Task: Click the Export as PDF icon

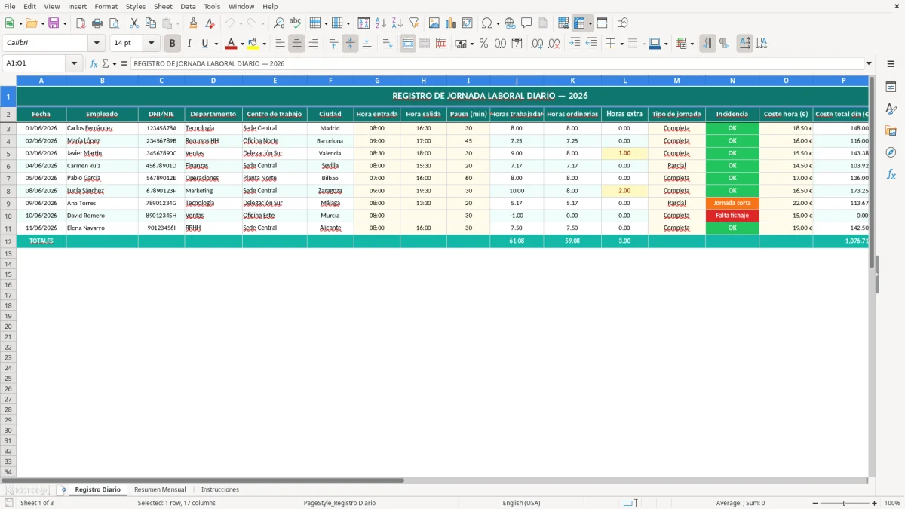Action: [81, 23]
